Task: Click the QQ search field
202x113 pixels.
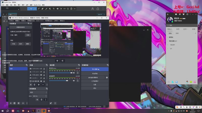Action: click(182, 25)
